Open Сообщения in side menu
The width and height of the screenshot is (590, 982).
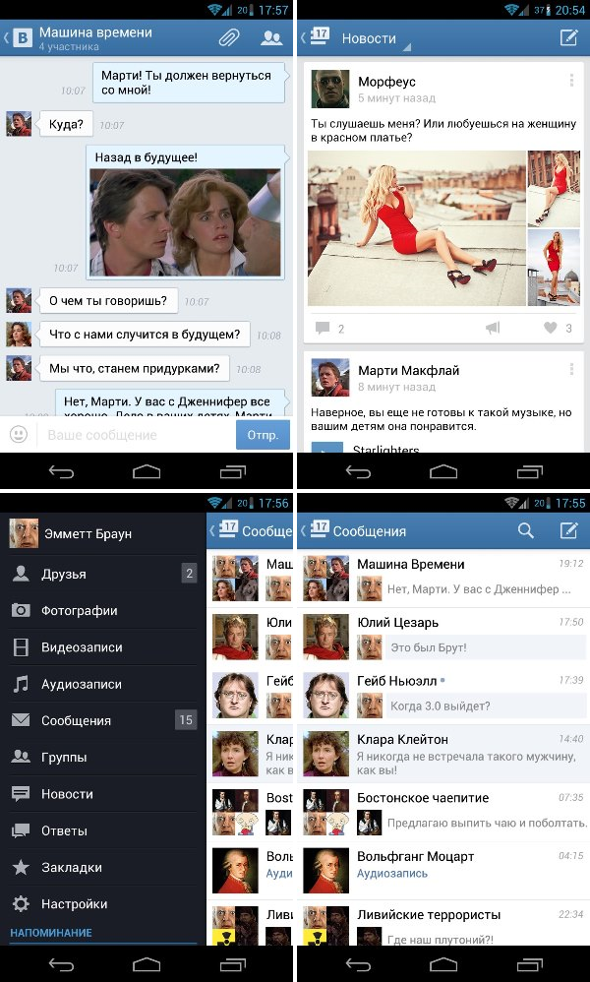click(103, 720)
